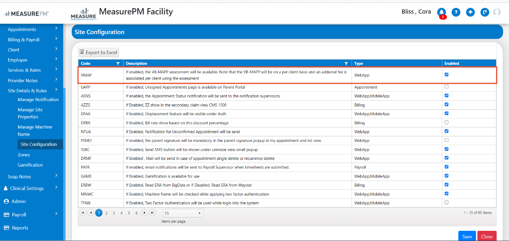Viewport: 509px width, 241px height.
Task: Open the user profile avatar icon
Action: coord(497,12)
